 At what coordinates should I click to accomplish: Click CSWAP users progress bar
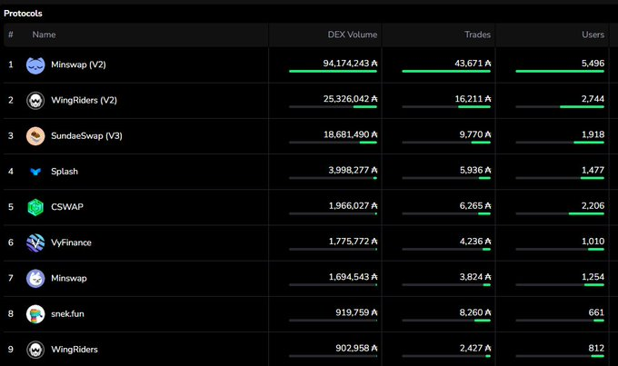(x=560, y=213)
